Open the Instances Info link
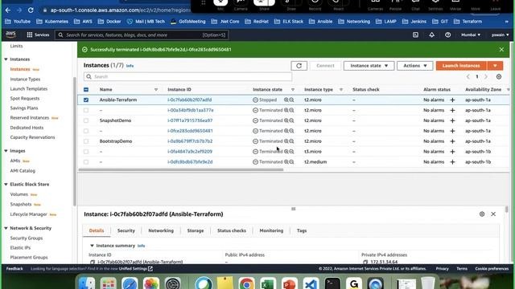Image resolution: width=515 pixels, height=289 pixels. pos(130,66)
